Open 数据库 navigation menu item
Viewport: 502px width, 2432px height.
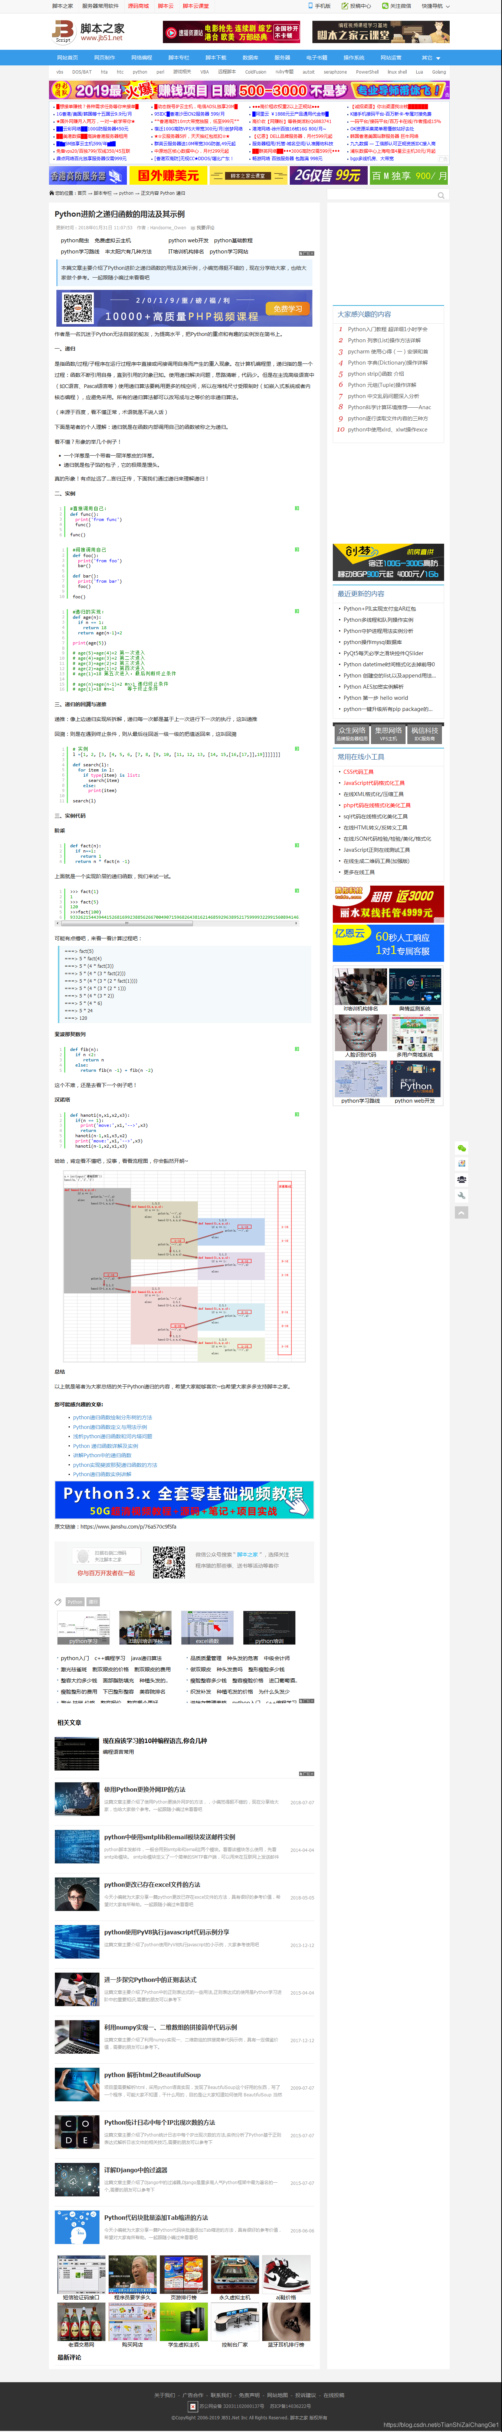(250, 58)
